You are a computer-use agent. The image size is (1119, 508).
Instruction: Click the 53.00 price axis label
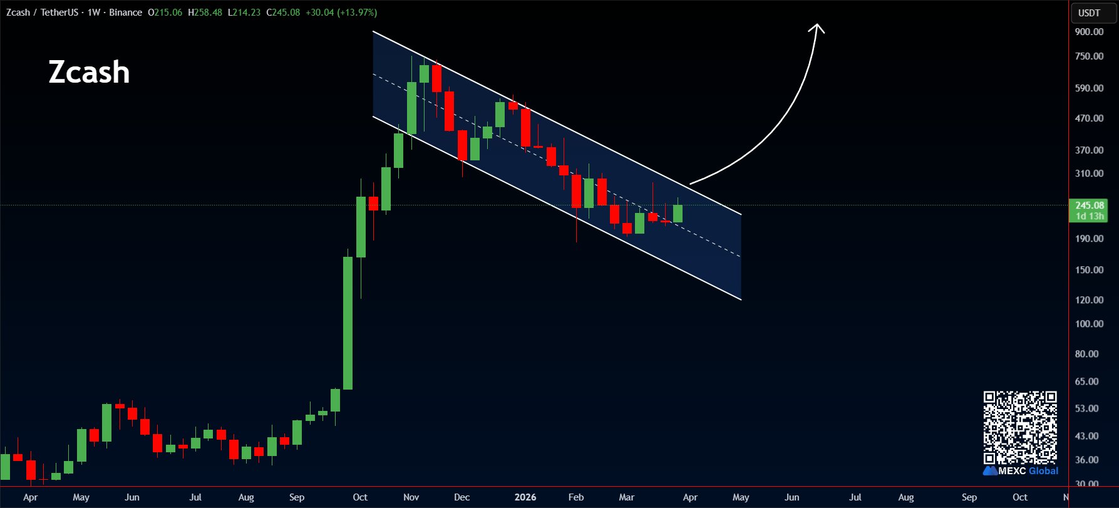click(x=1087, y=408)
